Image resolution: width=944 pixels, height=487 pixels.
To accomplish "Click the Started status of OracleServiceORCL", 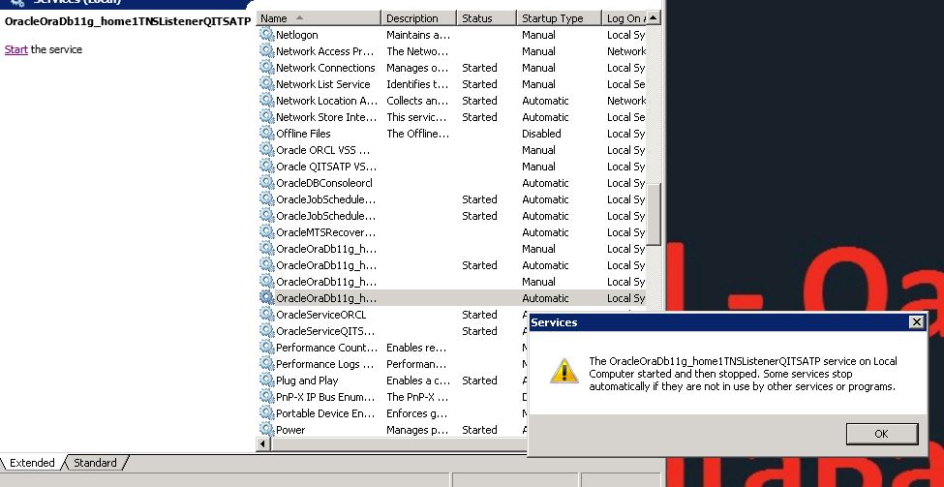I will pos(479,315).
